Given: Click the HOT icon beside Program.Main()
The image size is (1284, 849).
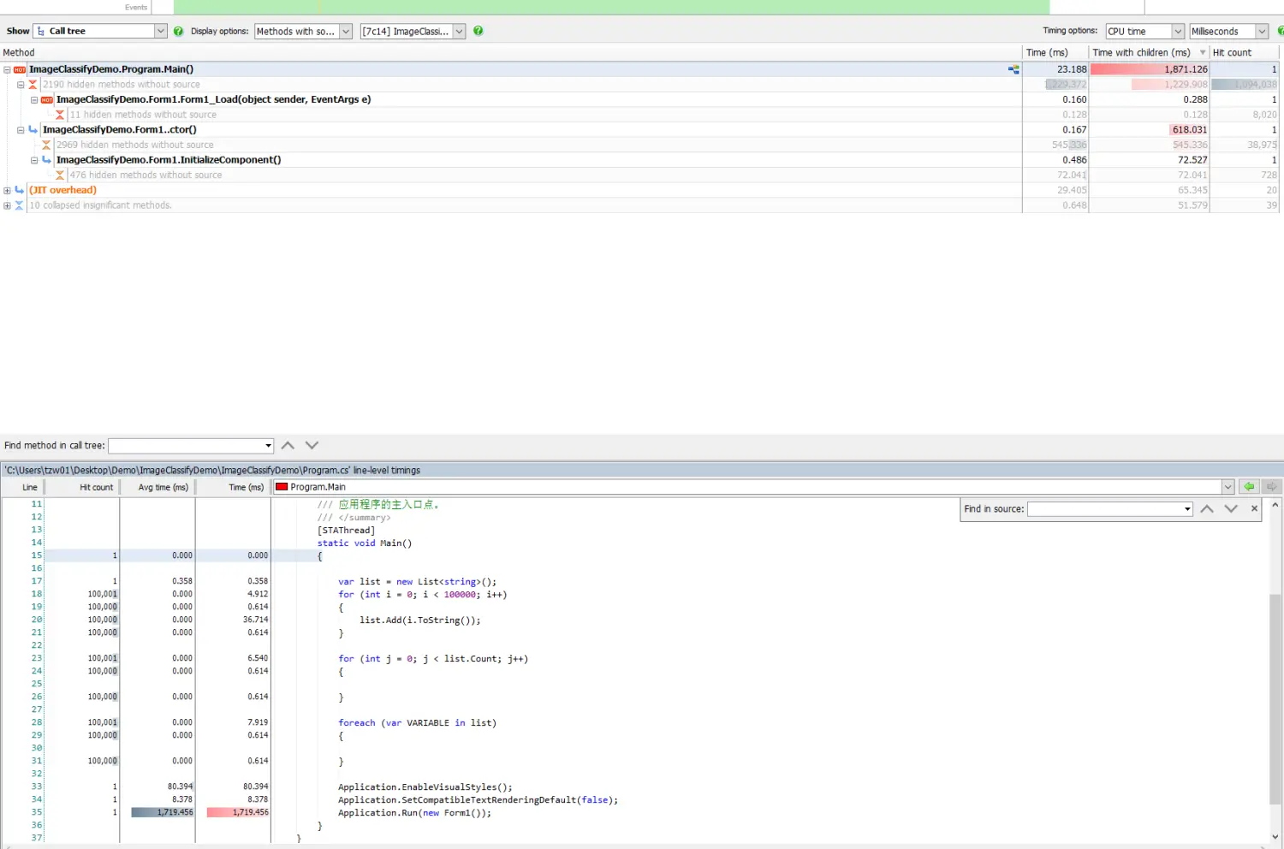Looking at the screenshot, I should coord(20,69).
